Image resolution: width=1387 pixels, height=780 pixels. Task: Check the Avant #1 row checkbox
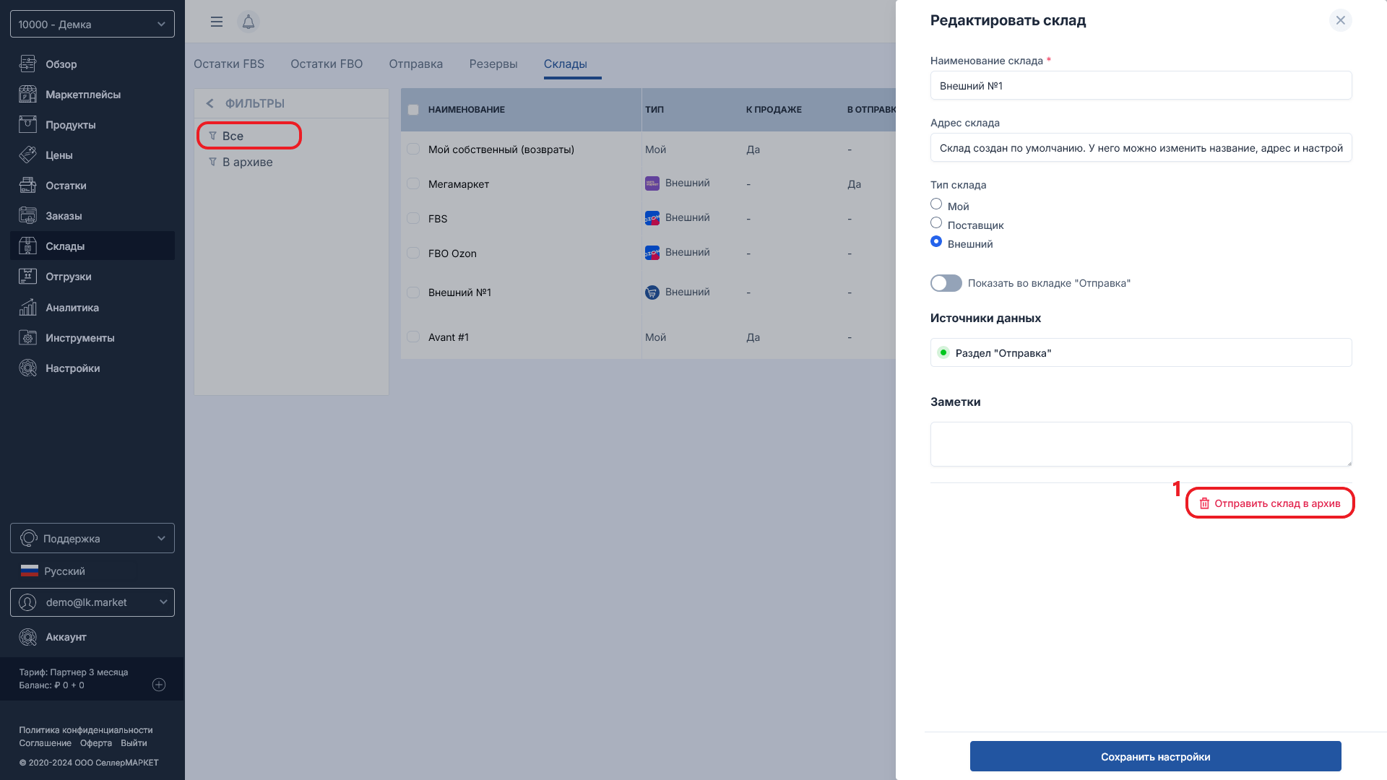[x=413, y=337]
